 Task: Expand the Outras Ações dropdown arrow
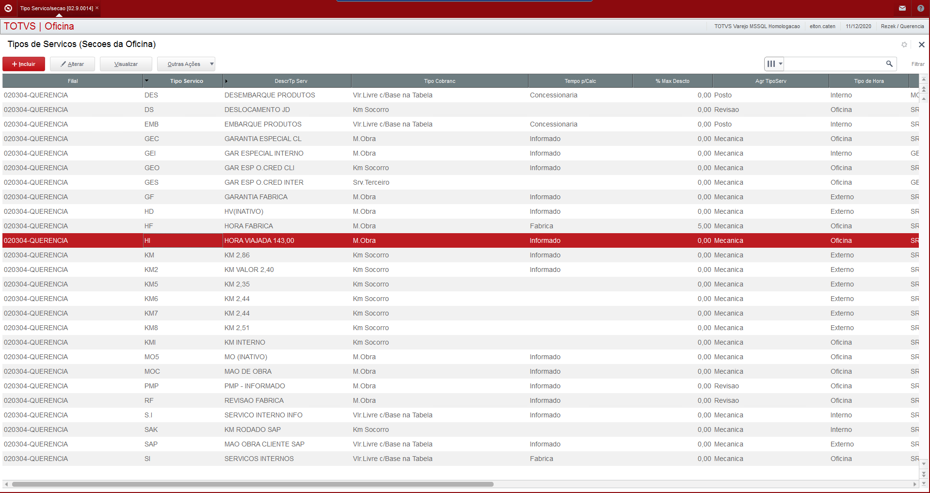212,64
